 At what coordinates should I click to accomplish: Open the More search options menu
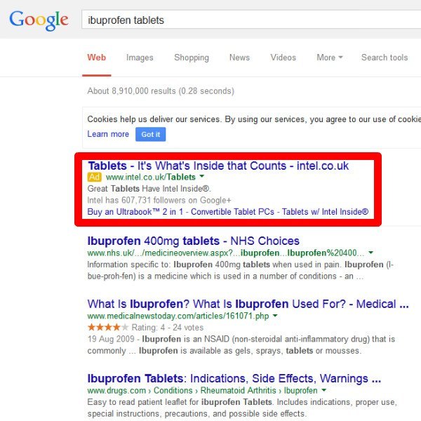coord(329,58)
